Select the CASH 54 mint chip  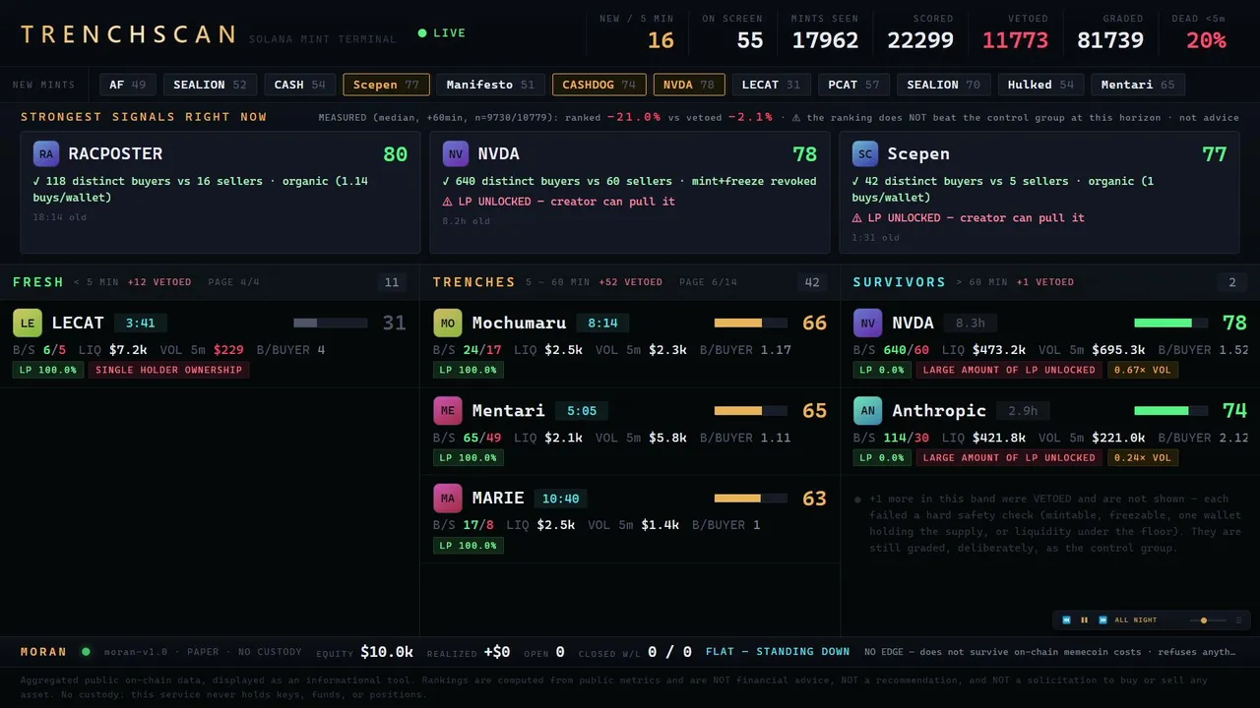[299, 85]
